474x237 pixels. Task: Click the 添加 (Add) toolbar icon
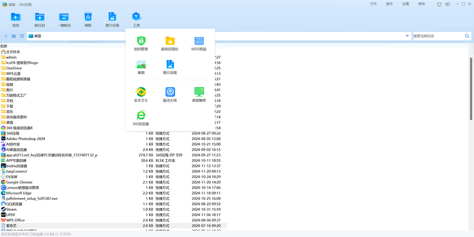(16, 19)
